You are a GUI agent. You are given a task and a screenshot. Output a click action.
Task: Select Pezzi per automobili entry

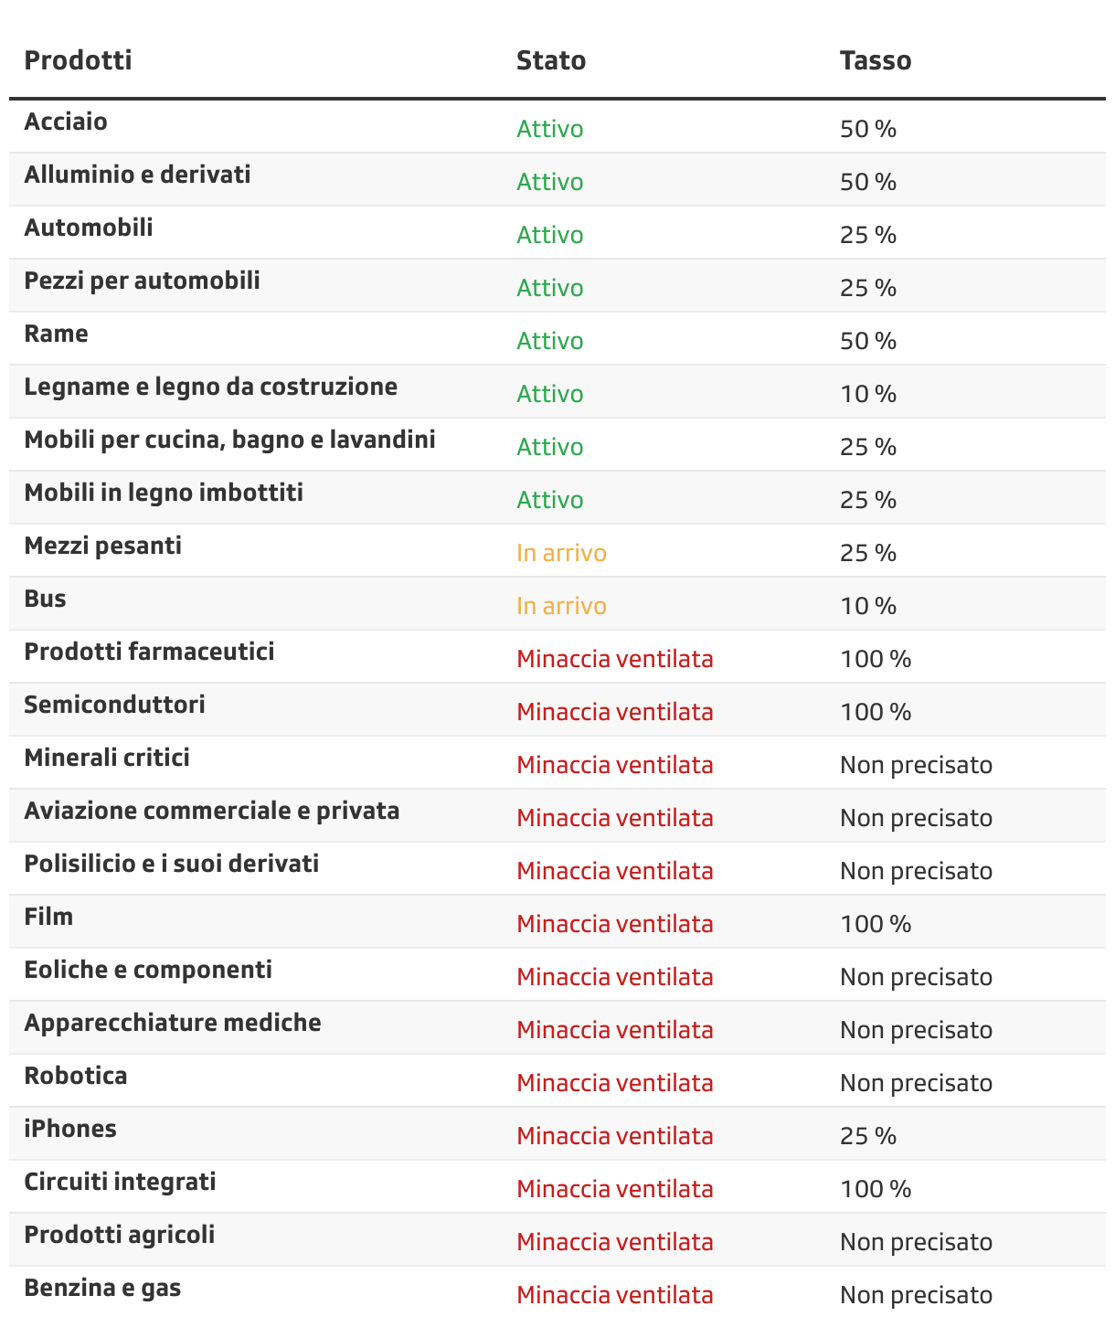click(x=142, y=281)
